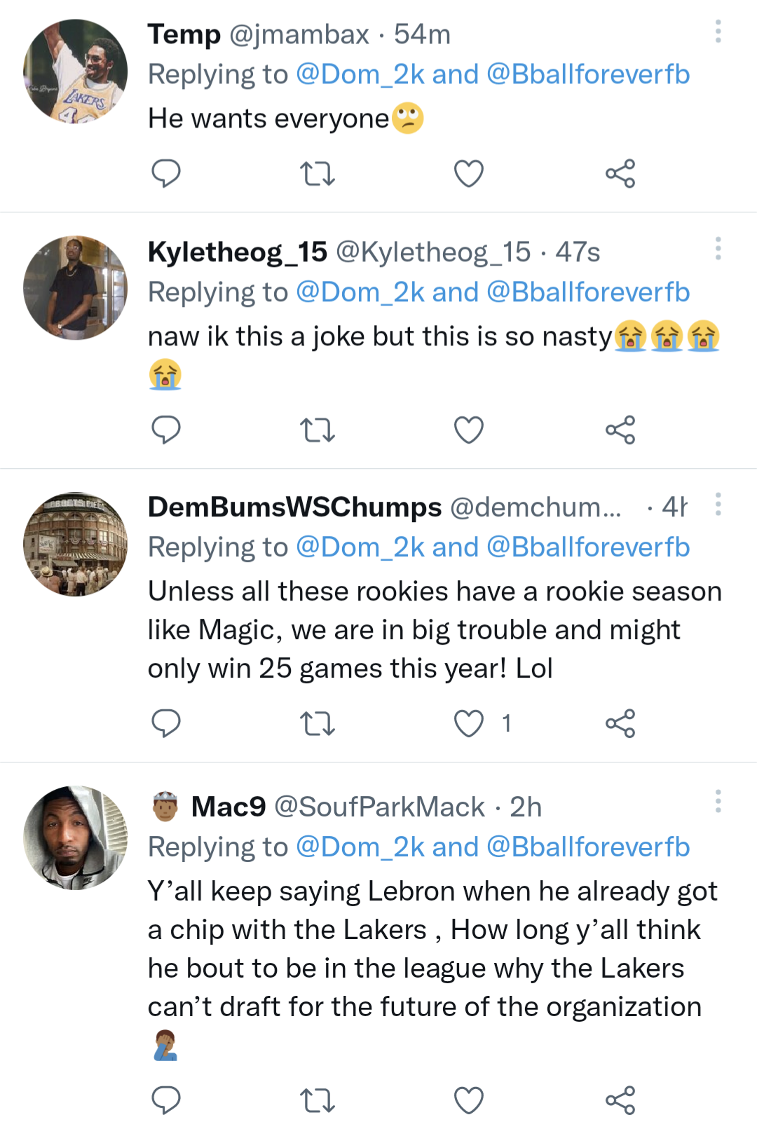Share DemBumsWSChumps' tweet
Viewport: 757px width, 1136px height.
pyautogui.click(x=620, y=723)
